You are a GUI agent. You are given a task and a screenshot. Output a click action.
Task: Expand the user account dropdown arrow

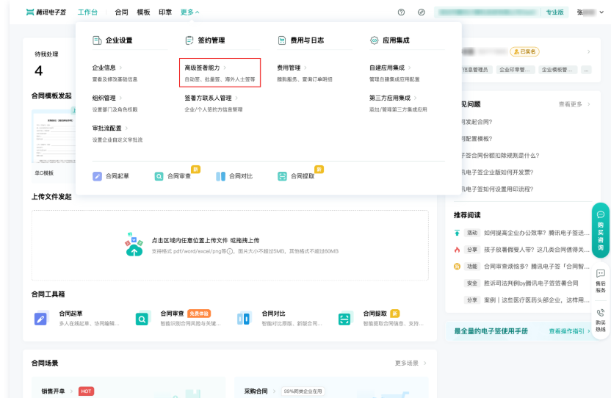pos(601,12)
